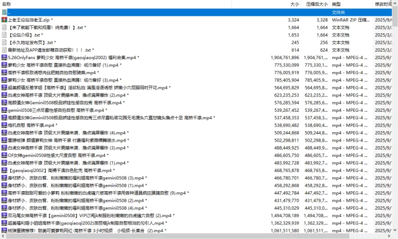Click the type cell "WinRAR ZIP 压缩..."
Viewport: 398px width, 239px height.
point(351,20)
